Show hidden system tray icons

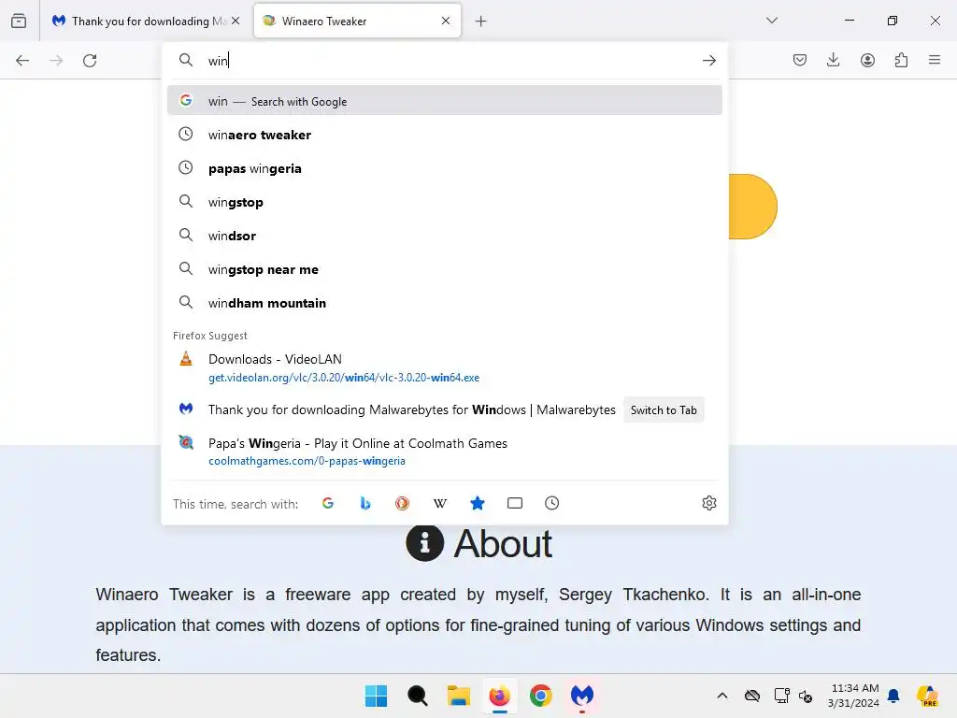pyautogui.click(x=722, y=696)
